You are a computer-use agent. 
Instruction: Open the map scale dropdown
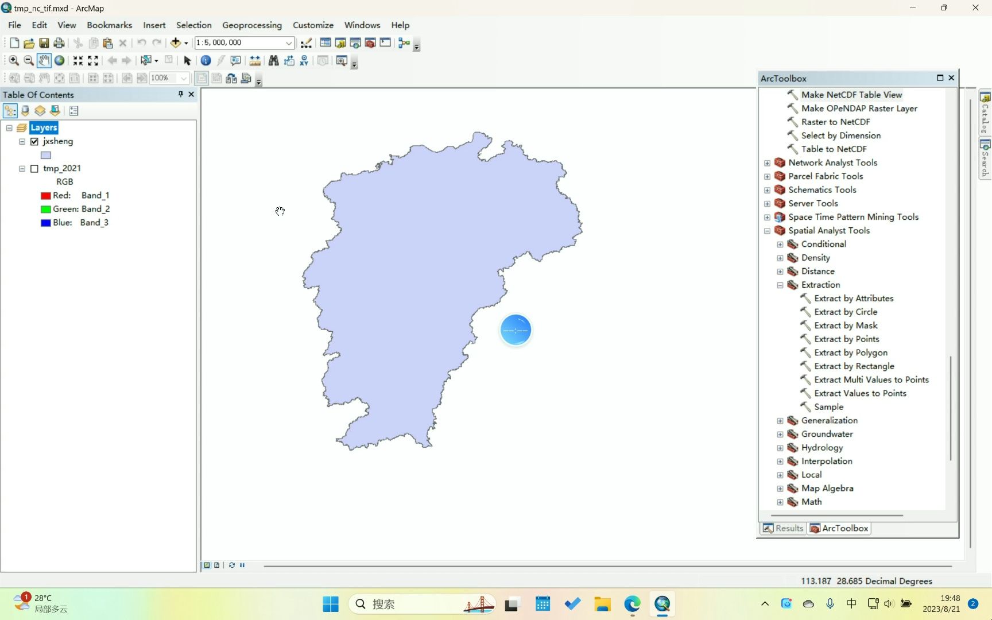[x=289, y=42]
